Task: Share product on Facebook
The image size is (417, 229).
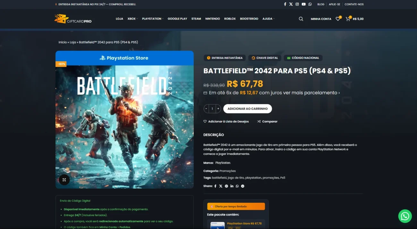Action: click(x=215, y=186)
